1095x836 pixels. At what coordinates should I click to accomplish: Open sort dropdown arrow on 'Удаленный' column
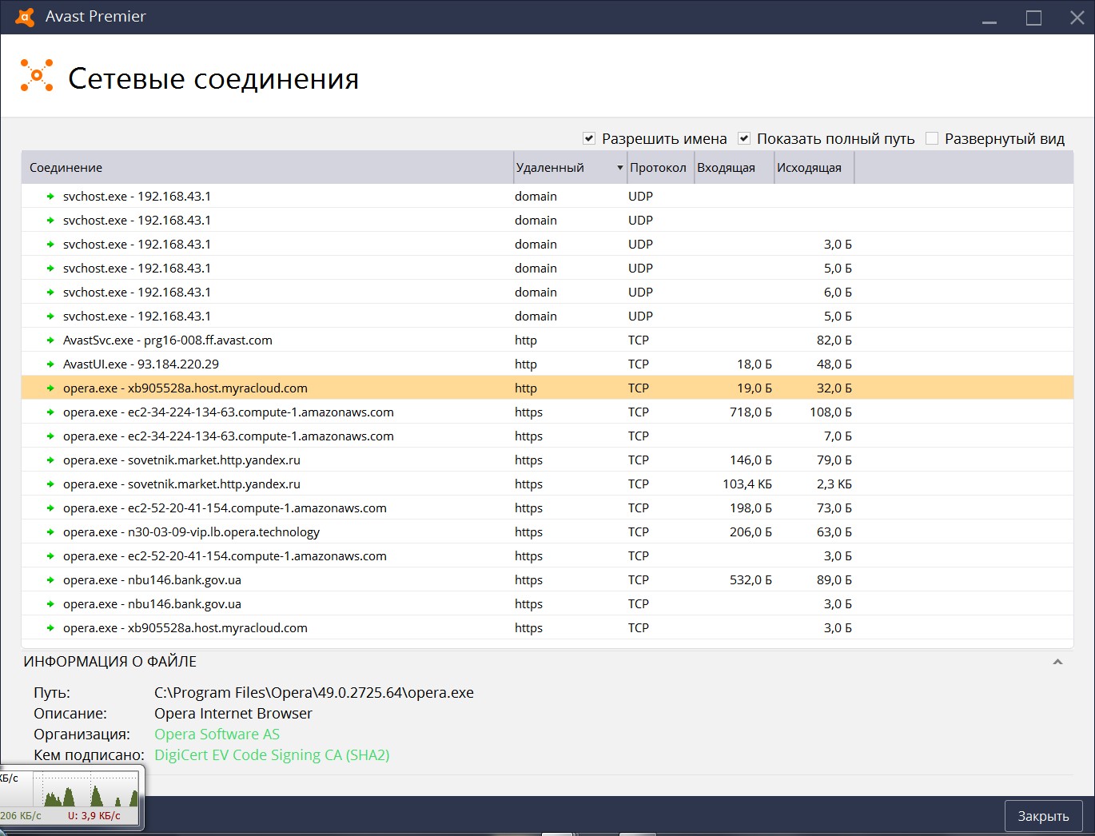pyautogui.click(x=619, y=168)
